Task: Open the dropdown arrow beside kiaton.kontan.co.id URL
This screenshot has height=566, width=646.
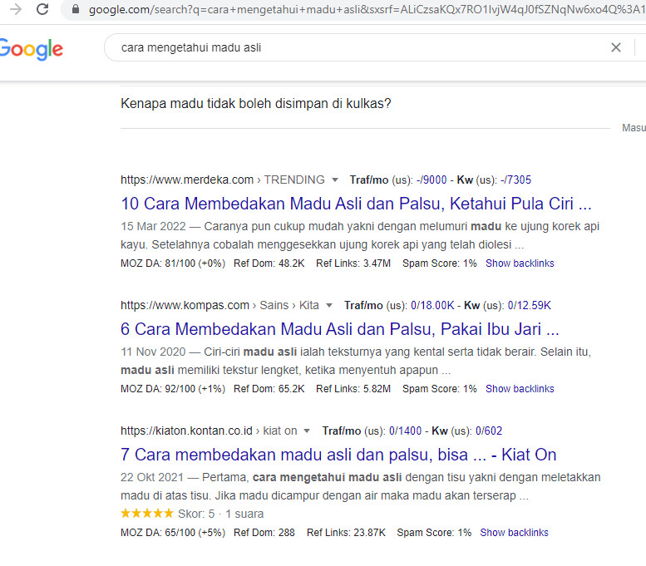Action: coord(307,431)
